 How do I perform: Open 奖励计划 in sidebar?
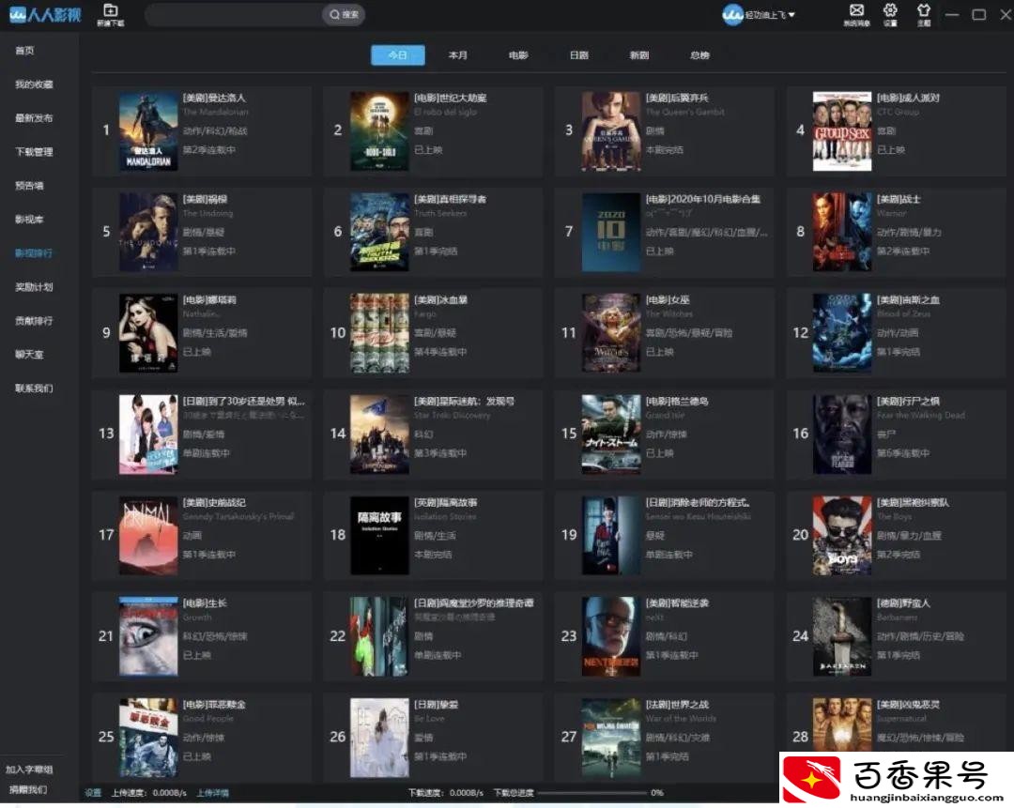click(x=35, y=286)
